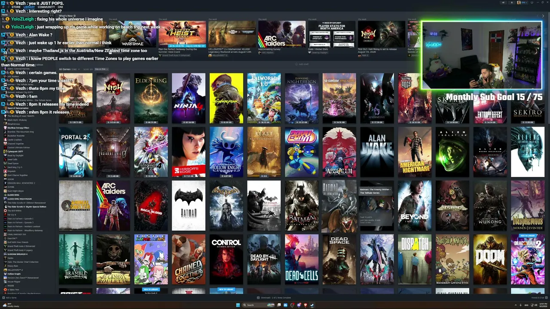550x309 pixels.
Task: Select the Chained Together cover art
Action: 189,259
